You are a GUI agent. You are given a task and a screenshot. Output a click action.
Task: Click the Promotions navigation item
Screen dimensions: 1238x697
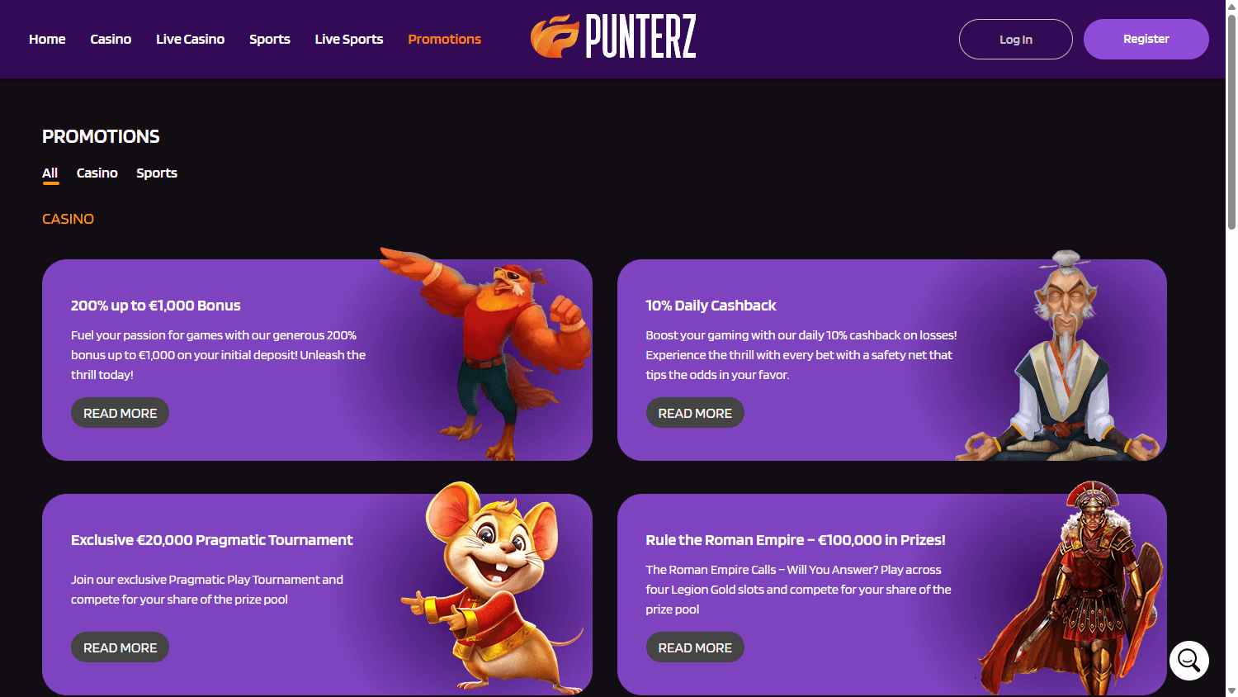coord(444,39)
